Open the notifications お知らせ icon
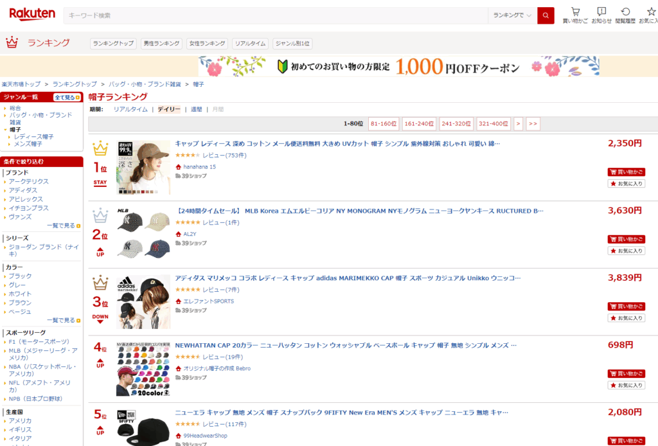 click(601, 15)
